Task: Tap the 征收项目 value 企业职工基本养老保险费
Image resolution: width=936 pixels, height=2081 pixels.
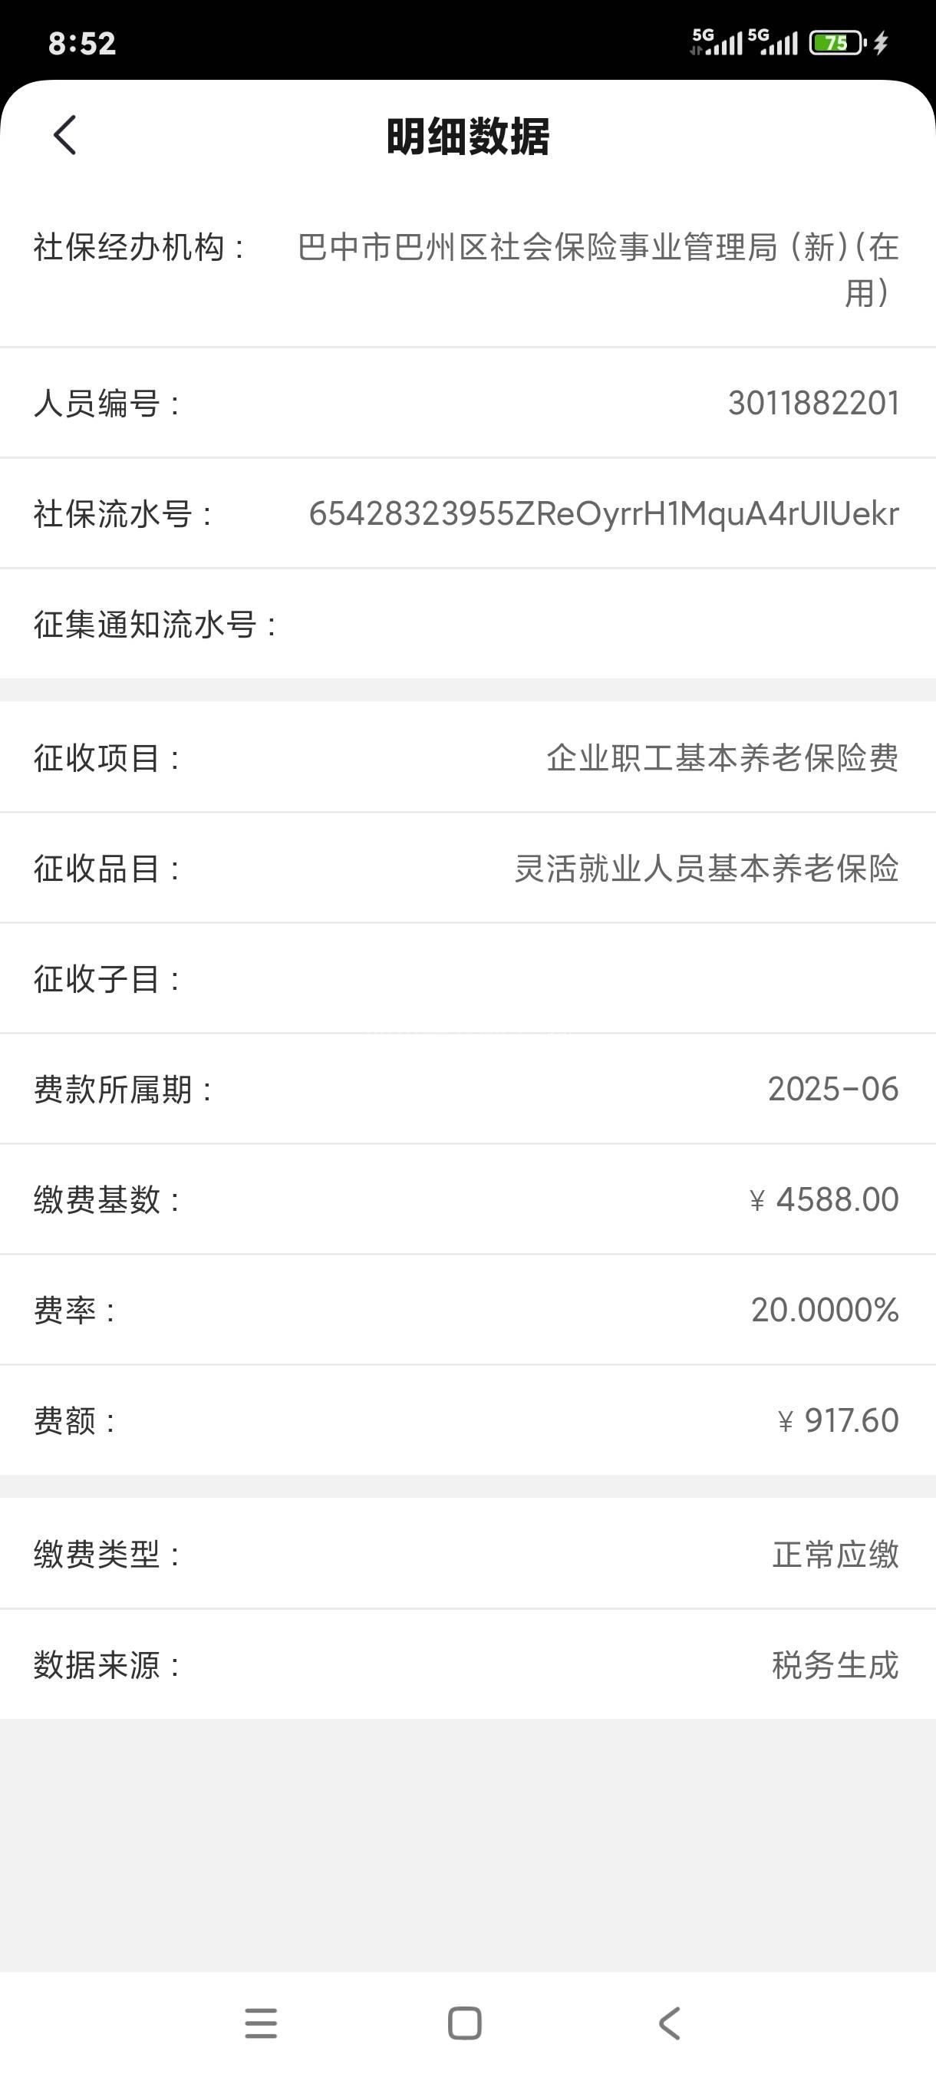Action: click(x=722, y=758)
